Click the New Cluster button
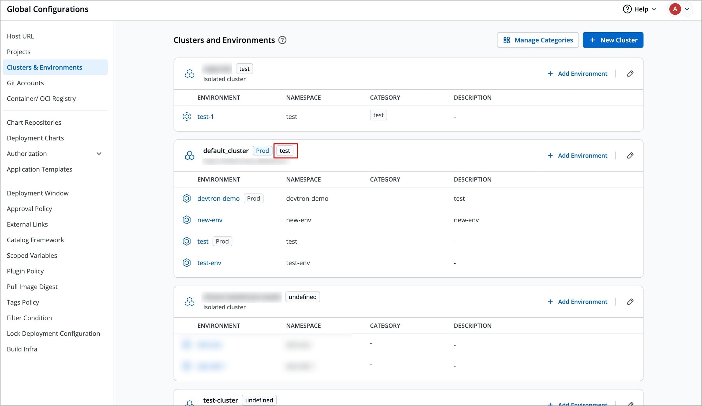 (613, 40)
